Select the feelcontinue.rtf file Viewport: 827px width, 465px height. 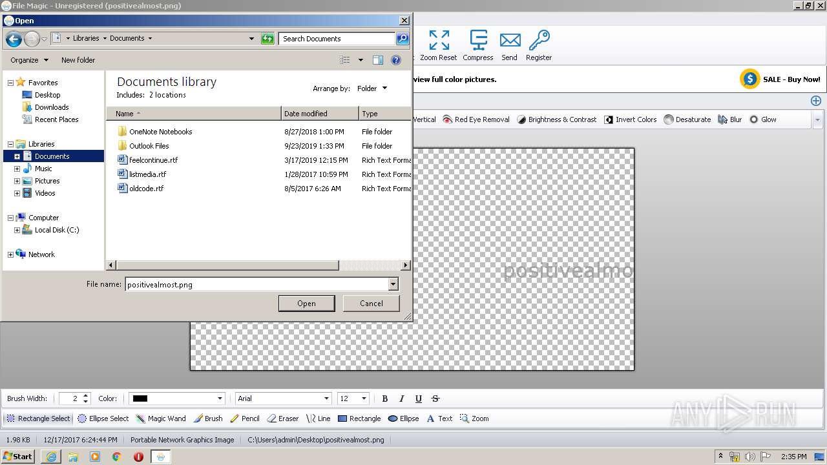153,160
